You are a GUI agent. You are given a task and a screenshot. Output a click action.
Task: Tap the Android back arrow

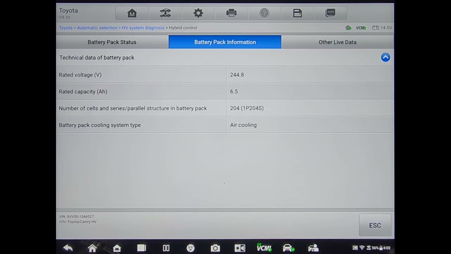coord(68,248)
